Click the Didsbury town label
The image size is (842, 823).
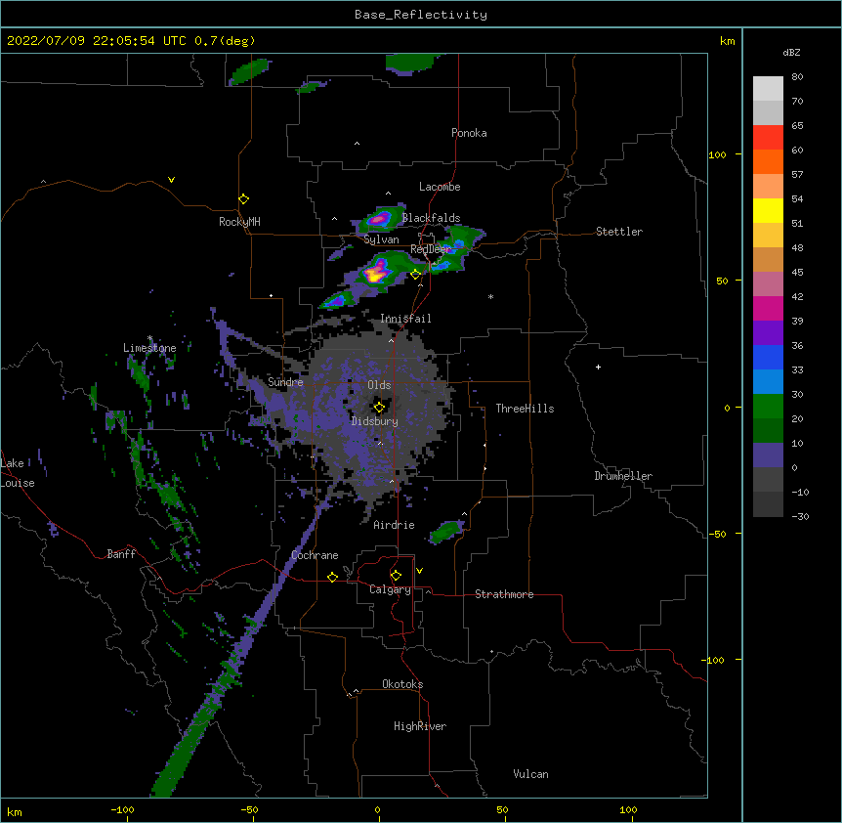point(374,421)
